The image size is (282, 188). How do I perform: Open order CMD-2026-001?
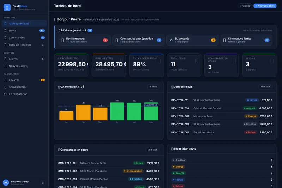[x=109, y=163]
